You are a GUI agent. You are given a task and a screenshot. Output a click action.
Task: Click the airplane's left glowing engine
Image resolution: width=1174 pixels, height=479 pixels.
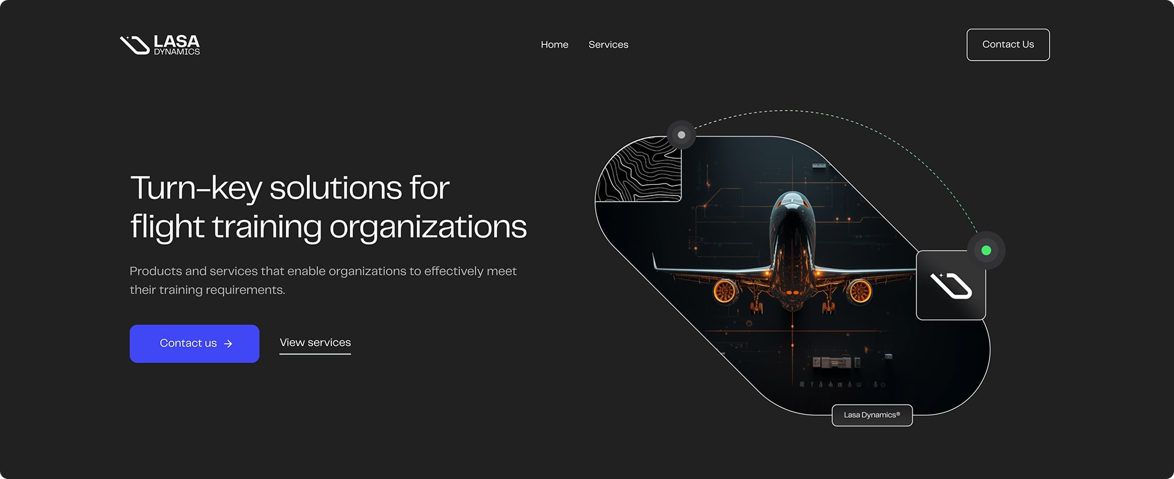coord(725,291)
